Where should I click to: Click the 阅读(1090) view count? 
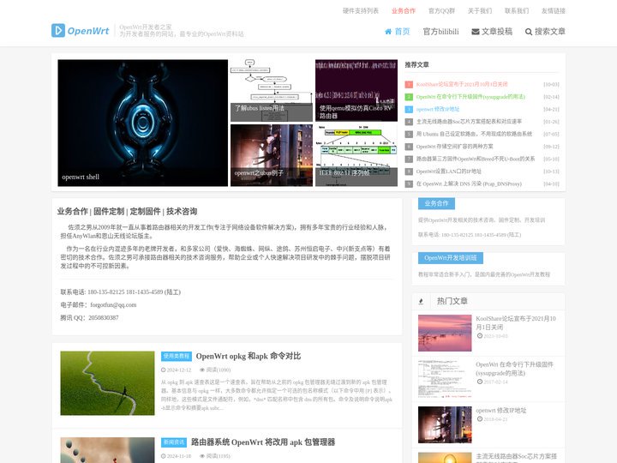[219, 370]
